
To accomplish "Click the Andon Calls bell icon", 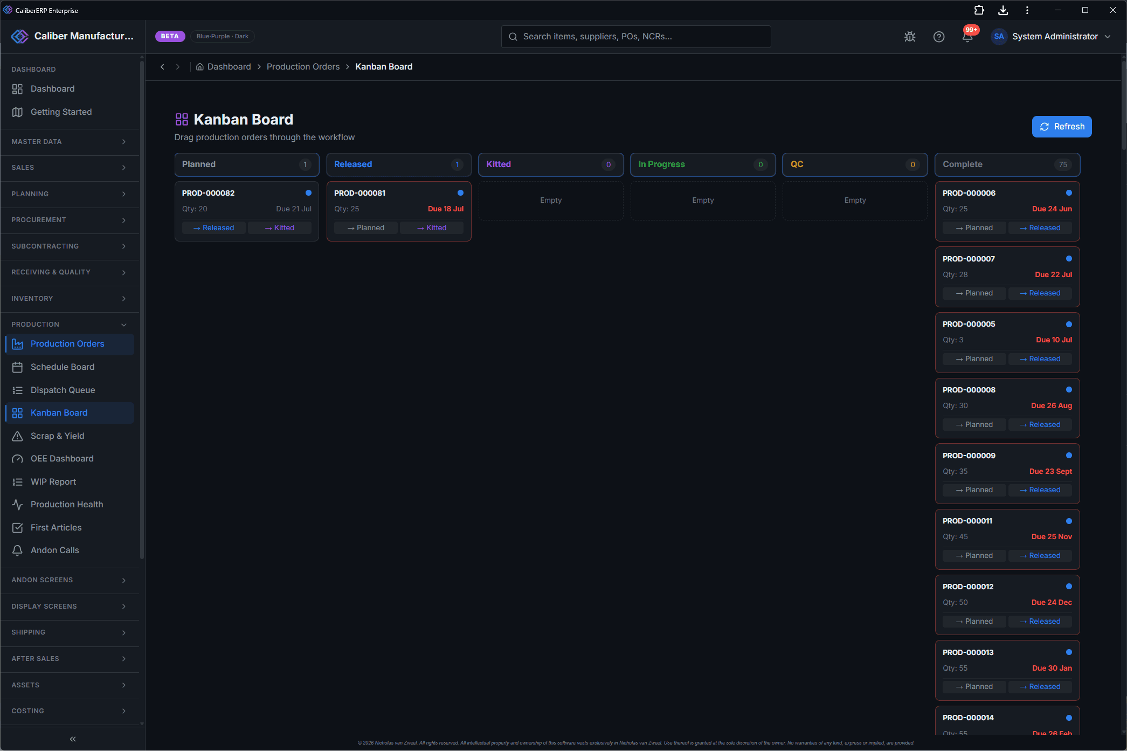I will pos(17,550).
